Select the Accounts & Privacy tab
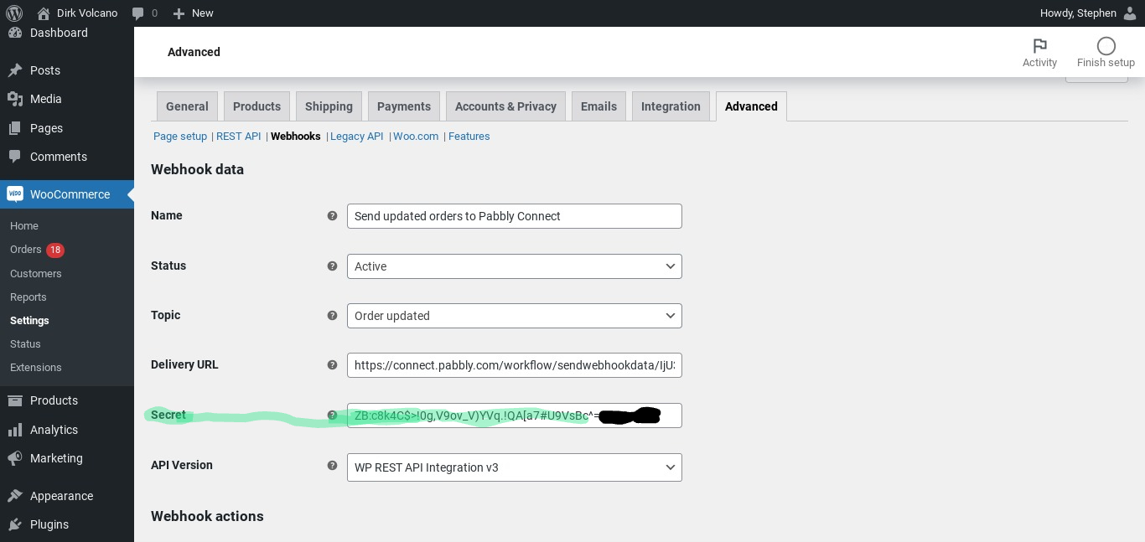The image size is (1145, 542). [505, 106]
